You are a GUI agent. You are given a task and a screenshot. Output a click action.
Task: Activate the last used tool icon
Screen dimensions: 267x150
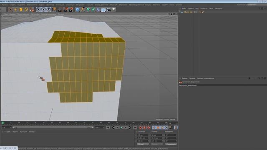click(x=32, y=10)
